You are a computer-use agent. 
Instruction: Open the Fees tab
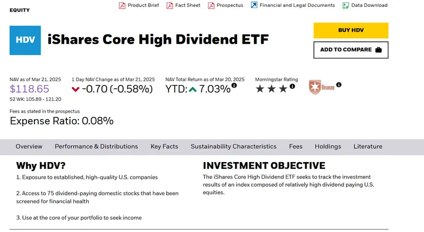point(296,147)
